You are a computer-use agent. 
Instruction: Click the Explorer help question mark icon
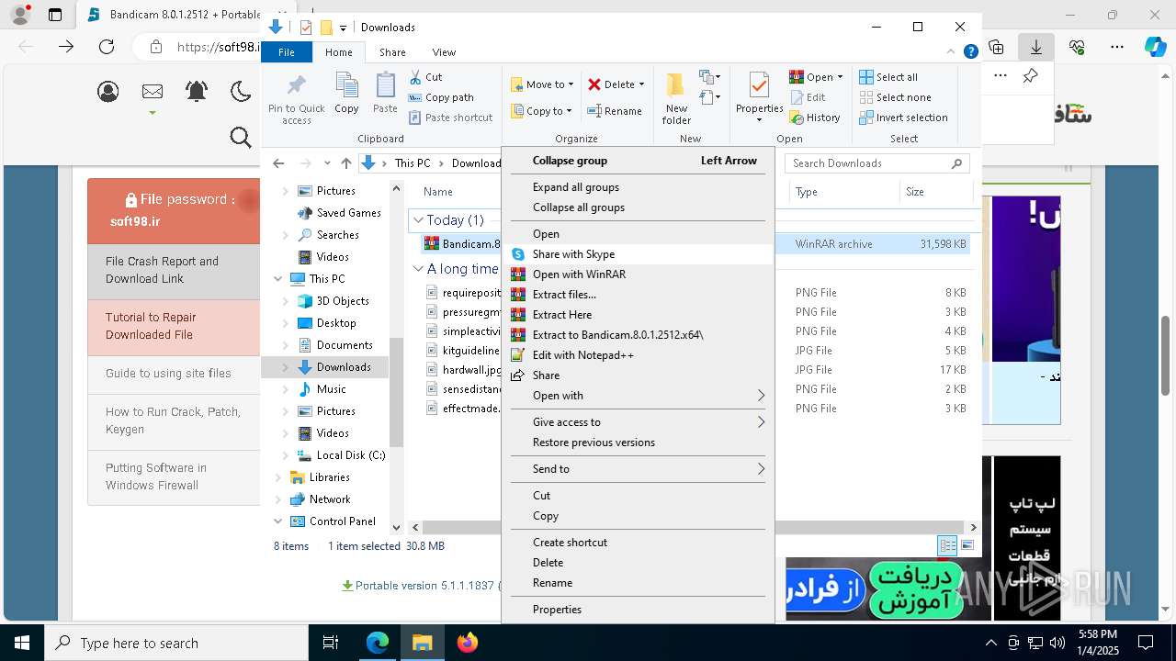[970, 52]
